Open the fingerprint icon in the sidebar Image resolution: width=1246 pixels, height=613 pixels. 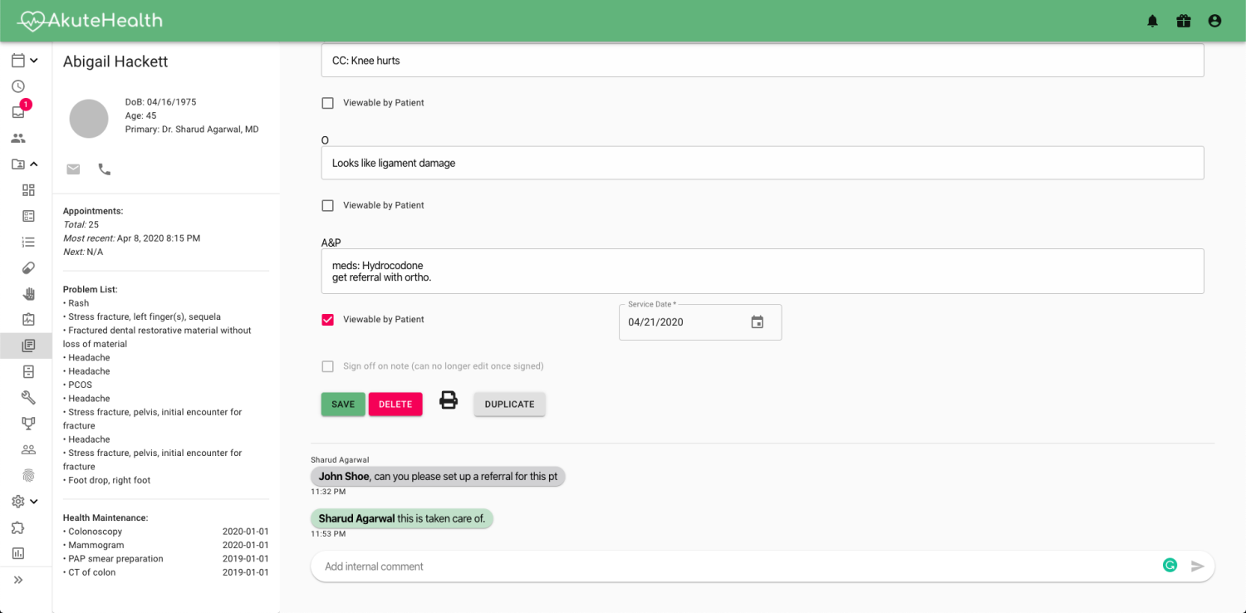coord(28,475)
